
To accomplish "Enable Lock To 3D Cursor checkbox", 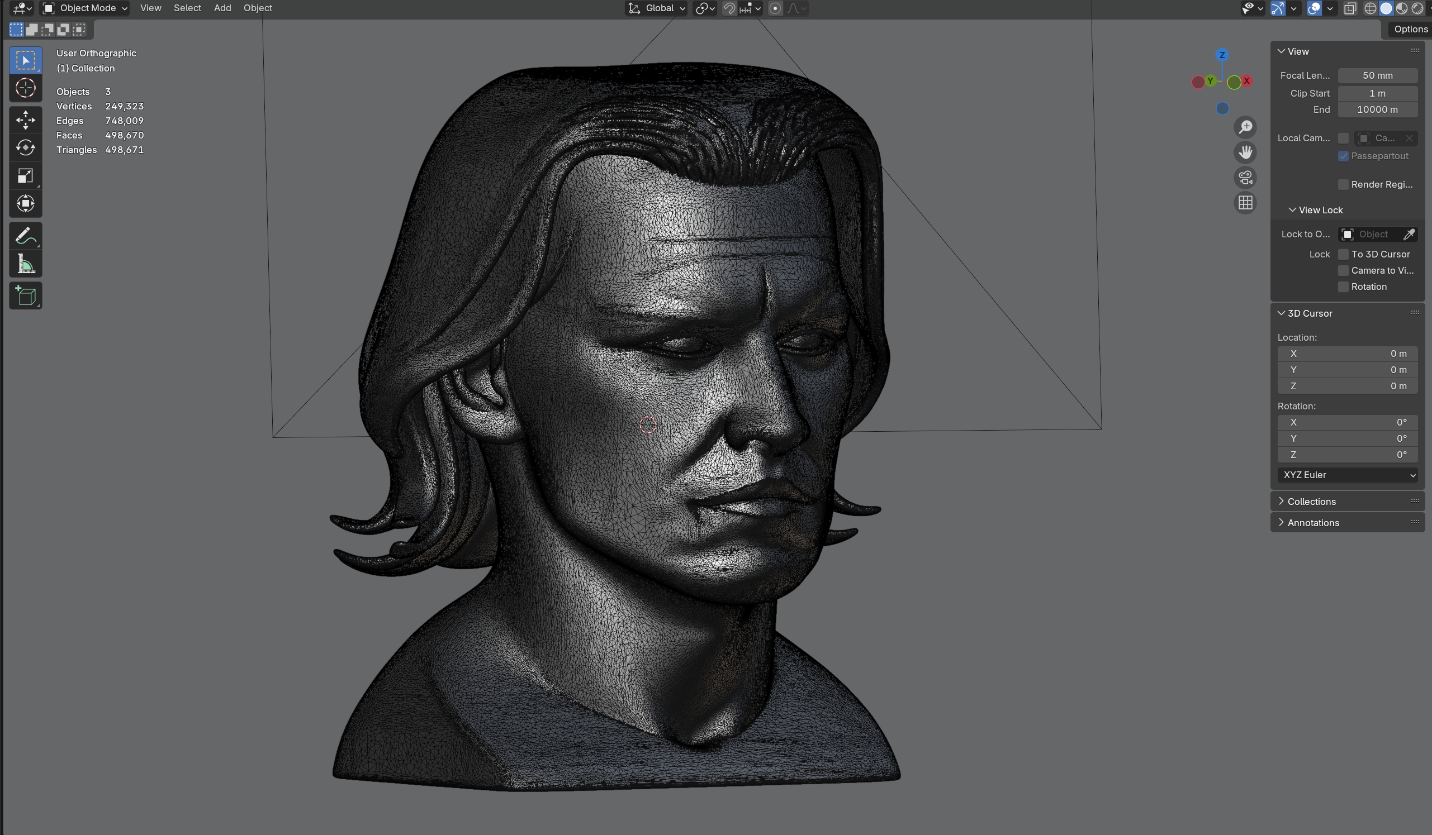I will 1343,254.
